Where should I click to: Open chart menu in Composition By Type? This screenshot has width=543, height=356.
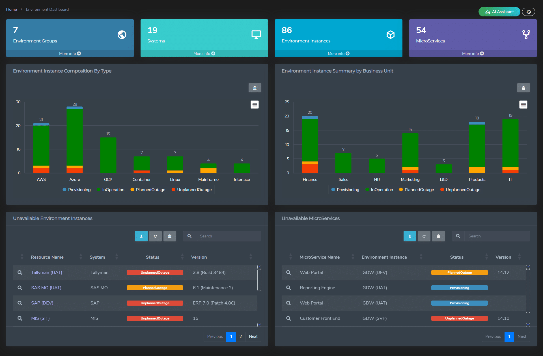[255, 105]
